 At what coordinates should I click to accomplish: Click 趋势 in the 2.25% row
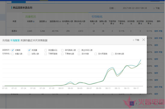point(156,87)
